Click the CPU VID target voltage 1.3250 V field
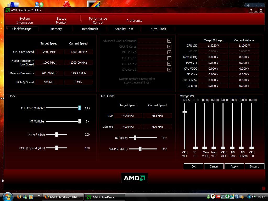 tap(213, 46)
